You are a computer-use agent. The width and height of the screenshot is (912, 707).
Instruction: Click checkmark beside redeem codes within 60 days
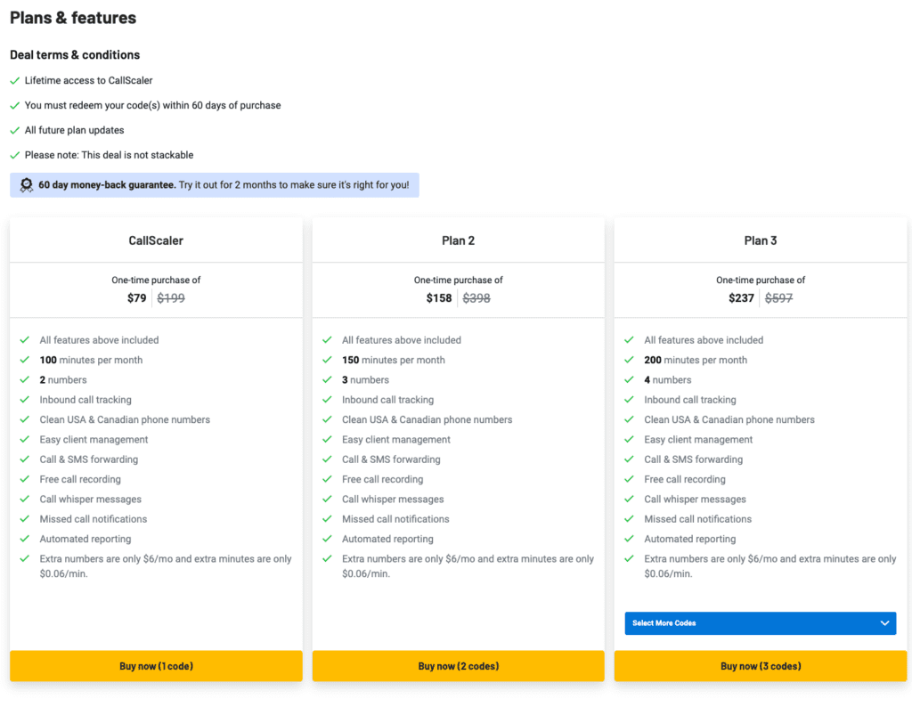tap(15, 106)
